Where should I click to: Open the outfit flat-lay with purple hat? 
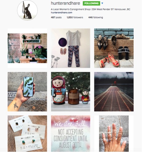71,48
